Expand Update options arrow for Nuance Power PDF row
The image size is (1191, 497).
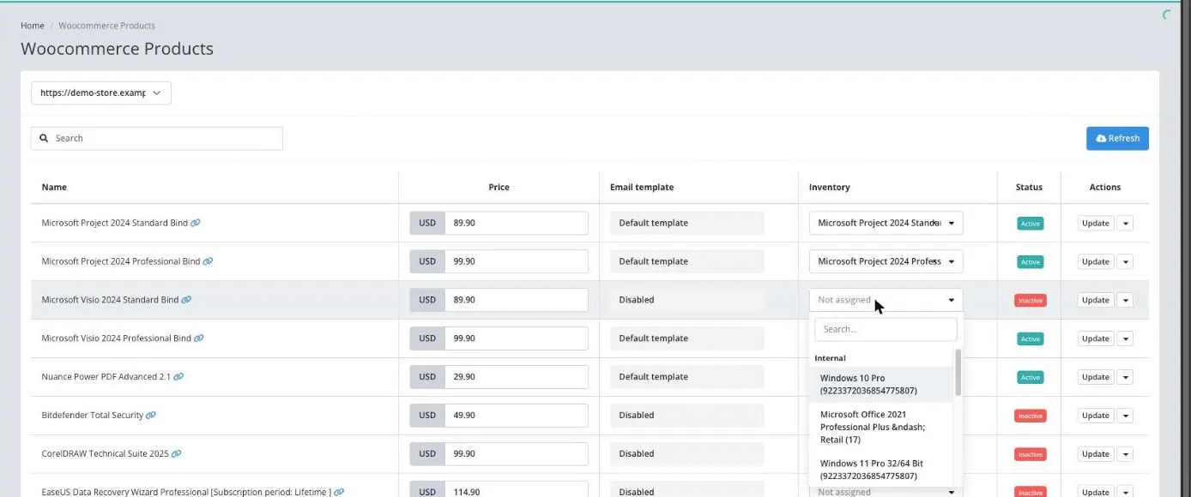(1126, 377)
